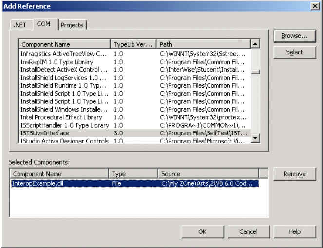Select InstallShield Runtime 1.0 Typ... row
323x248 pixels.
pyautogui.click(x=135, y=86)
